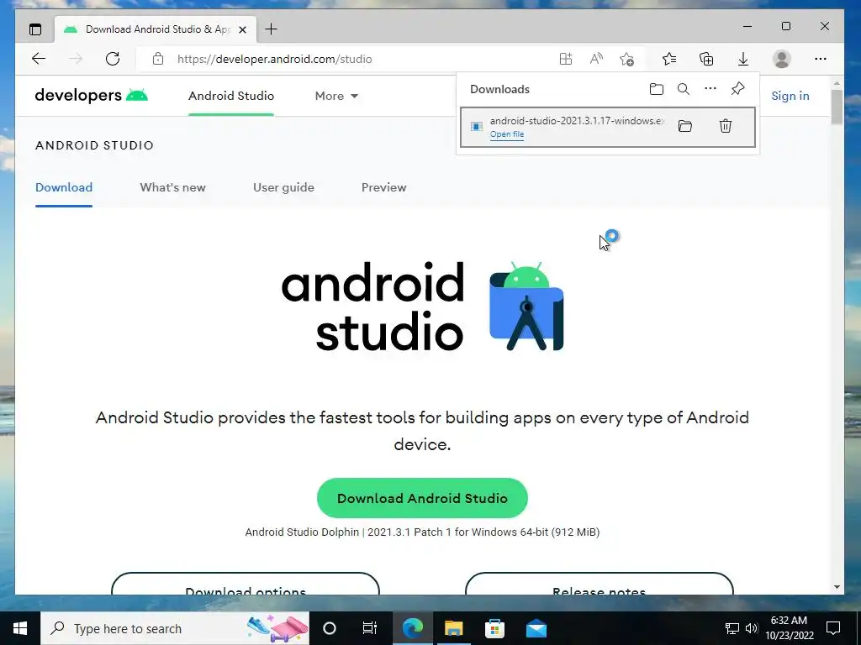Show android-studio installer in folder
861x645 pixels.
(684, 126)
